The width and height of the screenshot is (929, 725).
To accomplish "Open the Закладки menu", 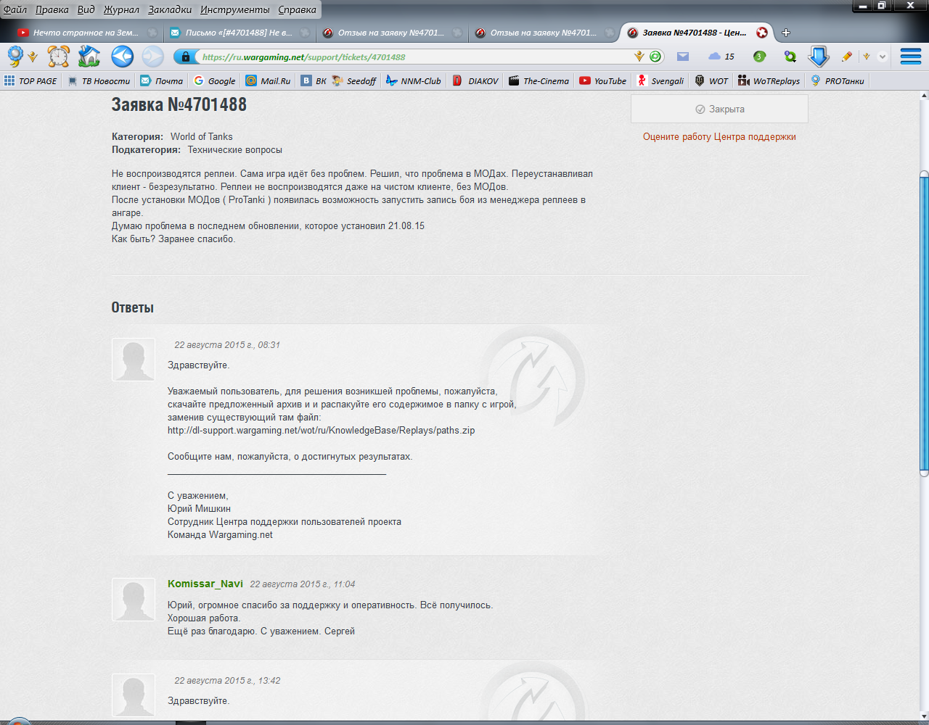I will 170,9.
